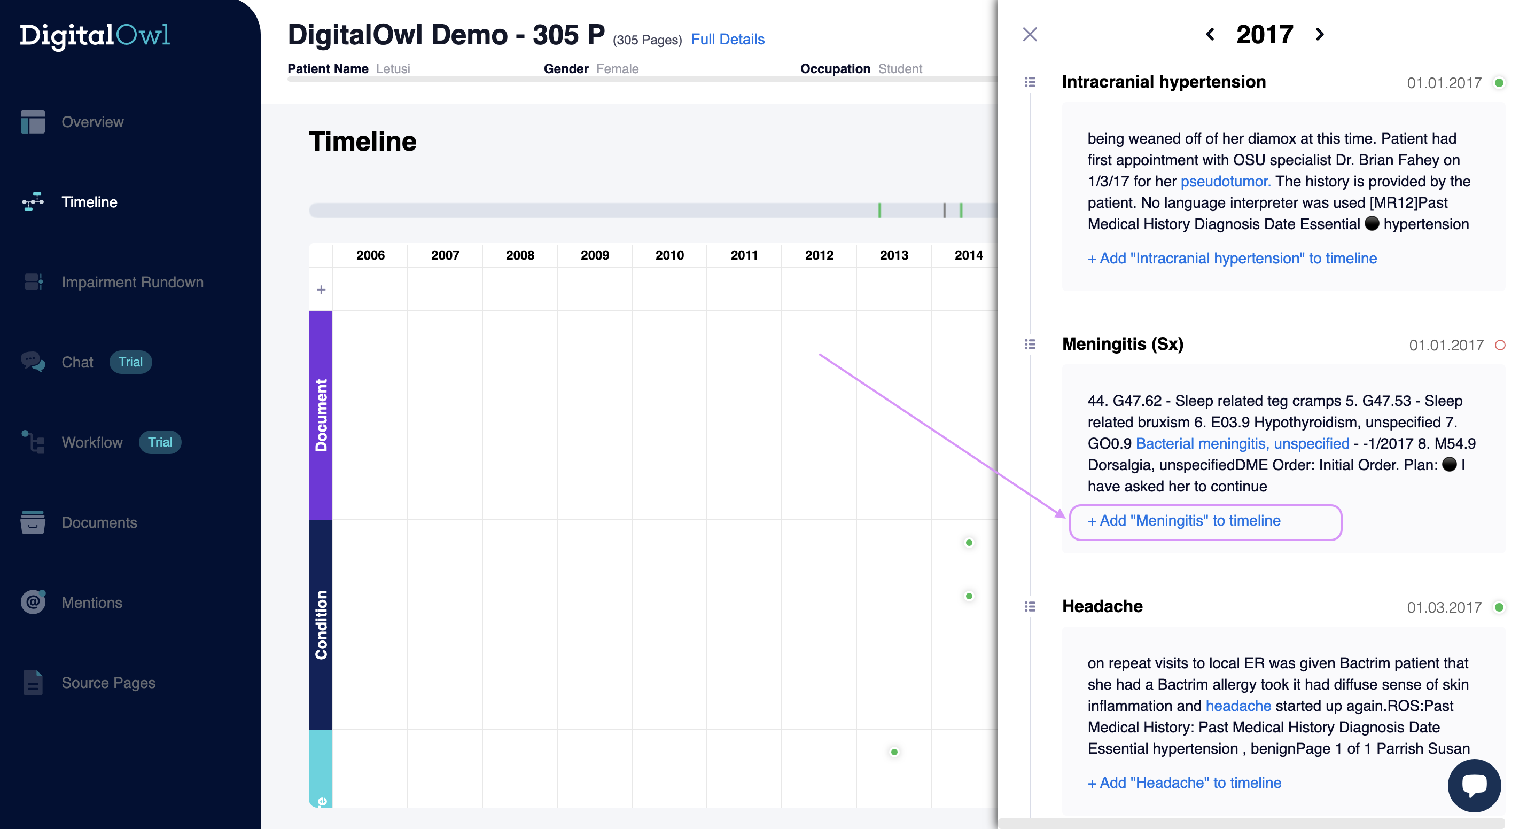Click the Mentions icon in sidebar
The width and height of the screenshot is (1527, 829).
32,601
